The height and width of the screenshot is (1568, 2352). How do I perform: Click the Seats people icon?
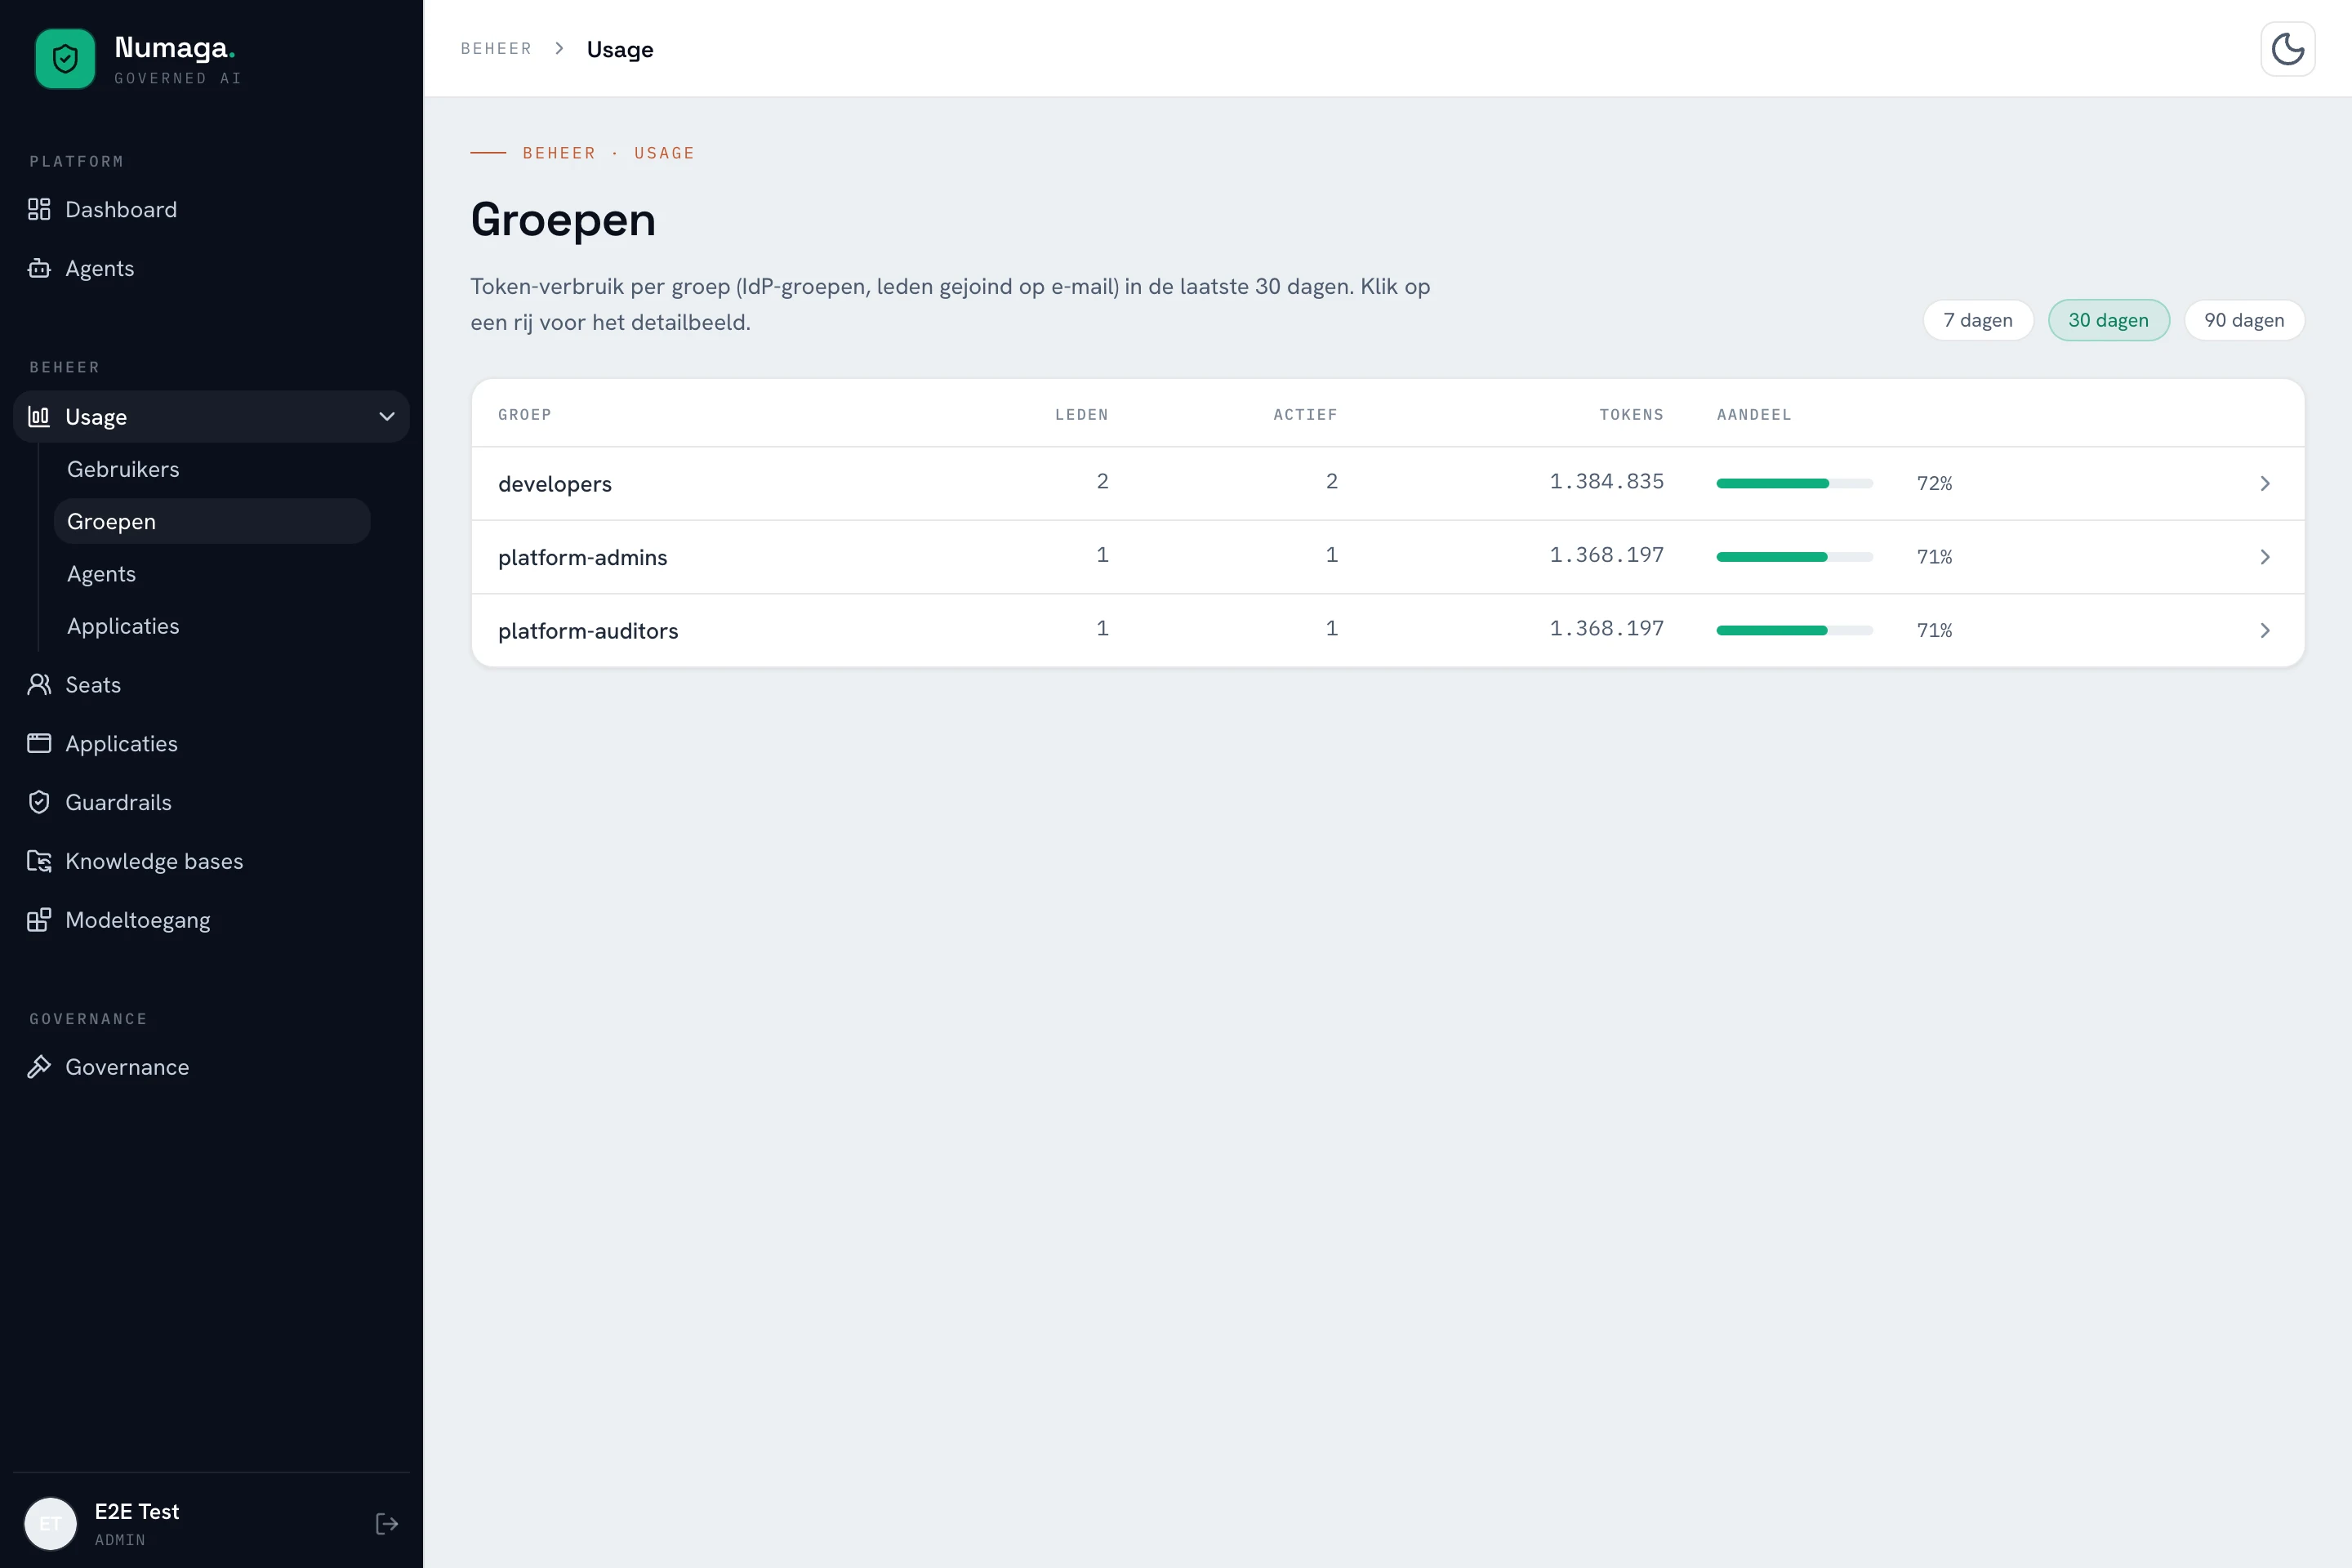(39, 684)
